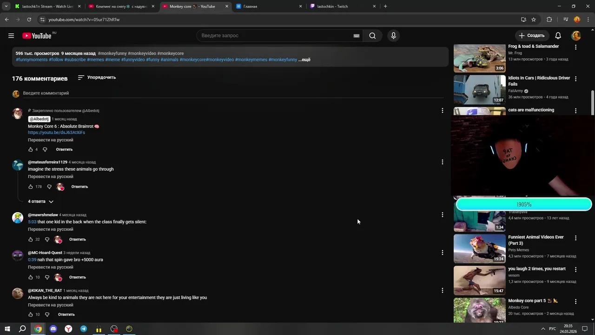Like the mateusferreira1129 comment
This screenshot has width=595, height=335.
(x=31, y=187)
